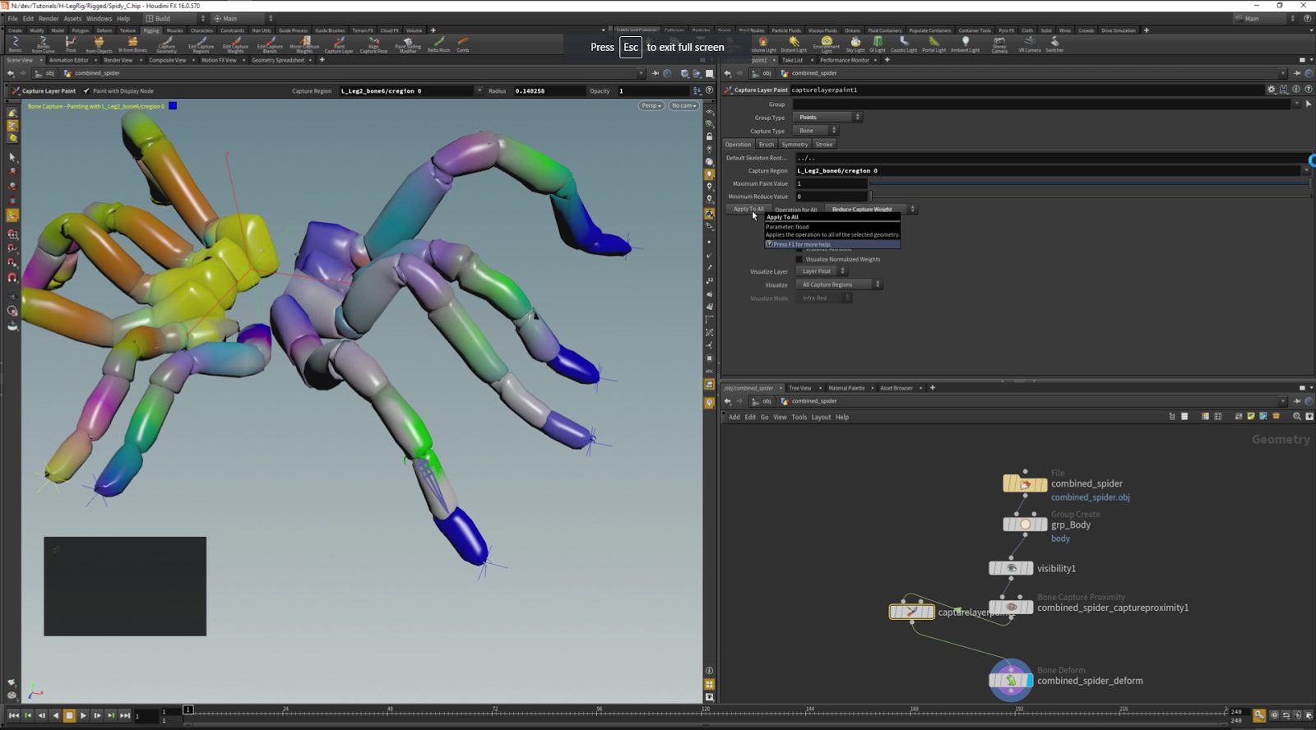The width and height of the screenshot is (1316, 730).
Task: Stop playback with the orange stop button
Action: [x=70, y=715]
